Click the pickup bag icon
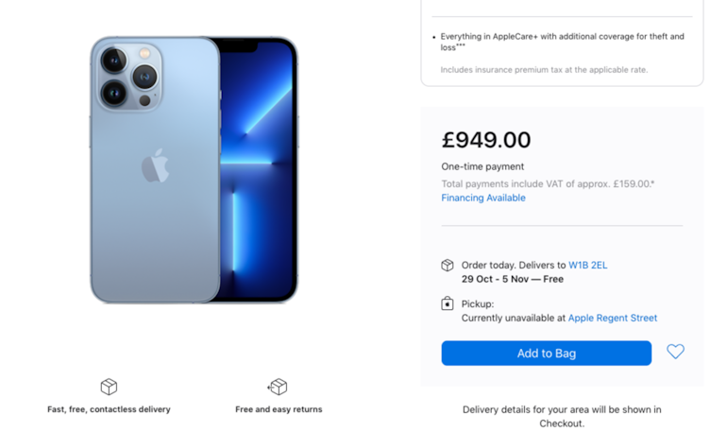The width and height of the screenshot is (727, 432). tap(448, 304)
